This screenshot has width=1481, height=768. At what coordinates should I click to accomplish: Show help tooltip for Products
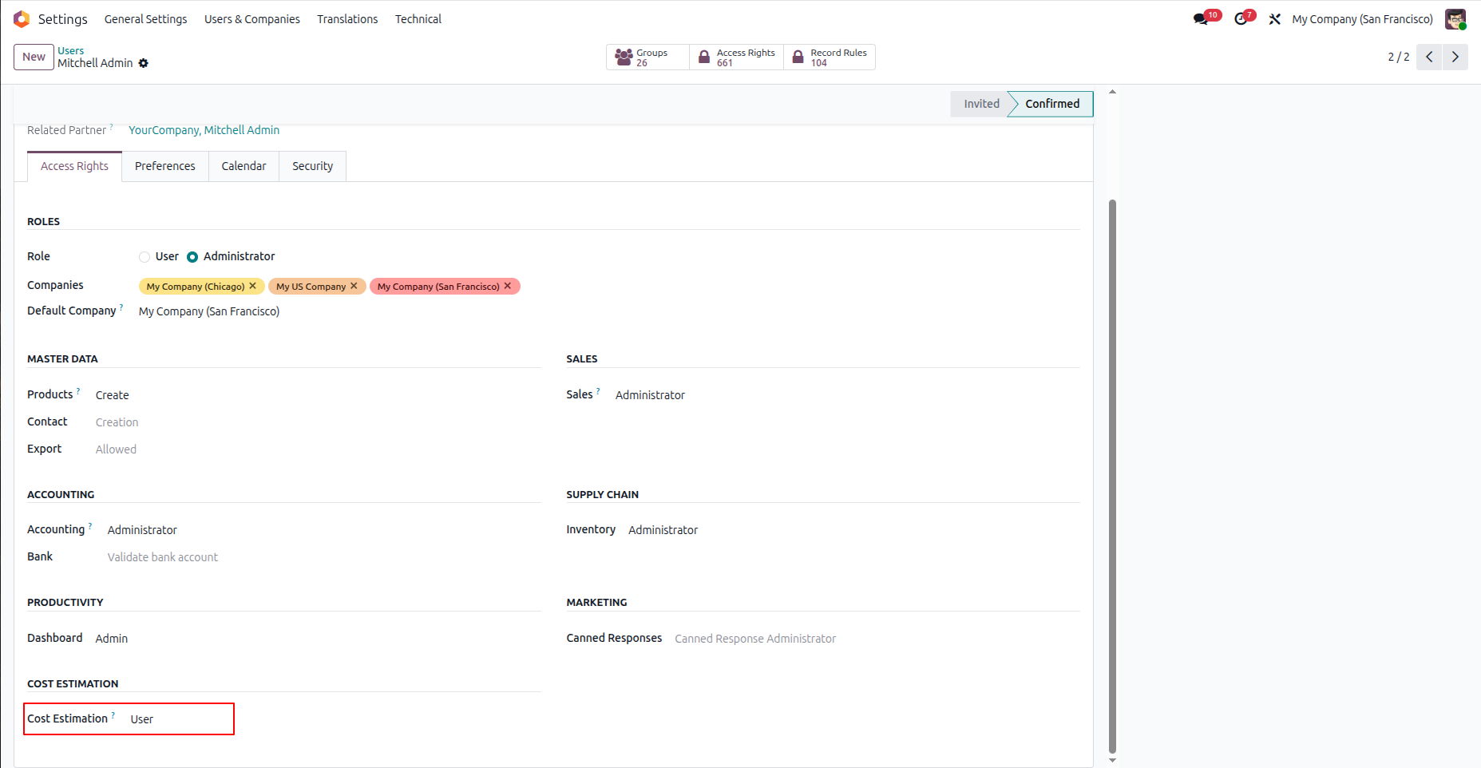78,390
